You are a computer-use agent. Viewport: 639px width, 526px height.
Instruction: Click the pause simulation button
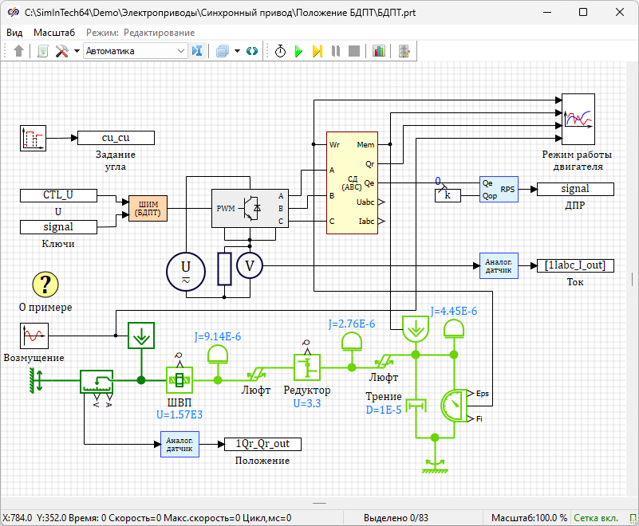pos(336,51)
